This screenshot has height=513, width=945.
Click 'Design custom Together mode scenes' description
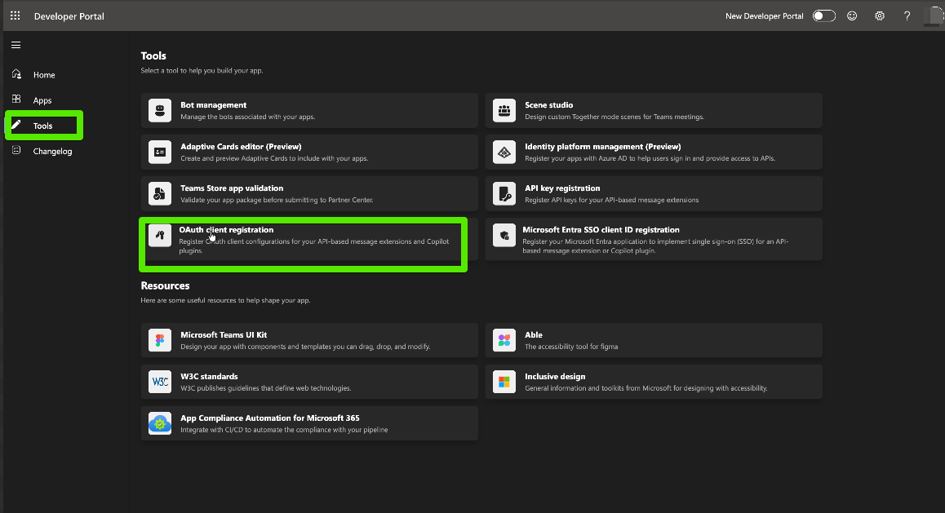click(614, 117)
